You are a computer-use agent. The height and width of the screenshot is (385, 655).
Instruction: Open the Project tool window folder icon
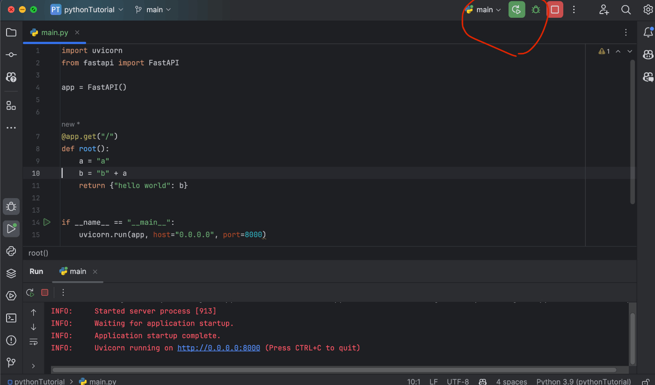[x=11, y=32]
